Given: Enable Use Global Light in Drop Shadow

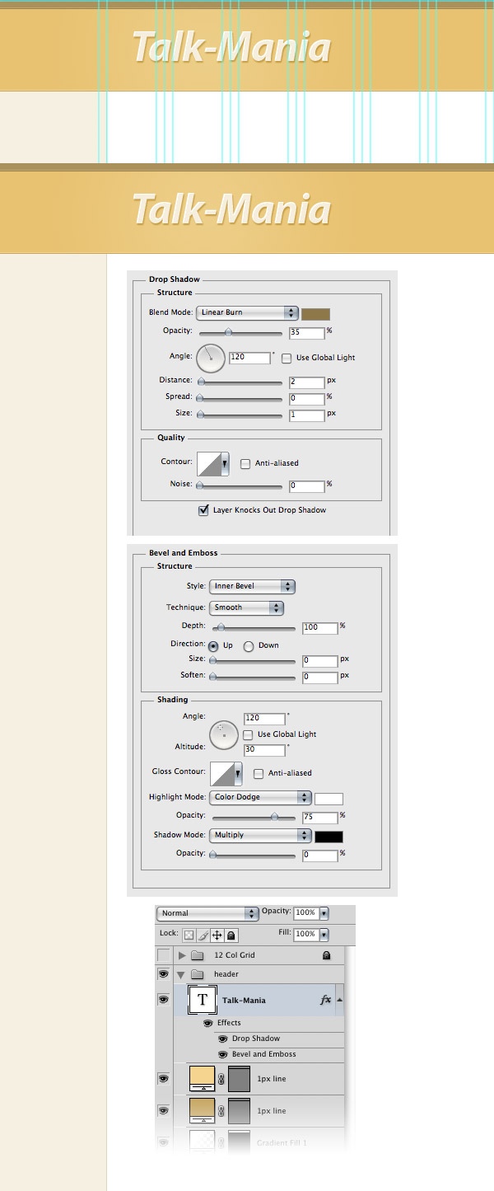Looking at the screenshot, I should (x=287, y=358).
